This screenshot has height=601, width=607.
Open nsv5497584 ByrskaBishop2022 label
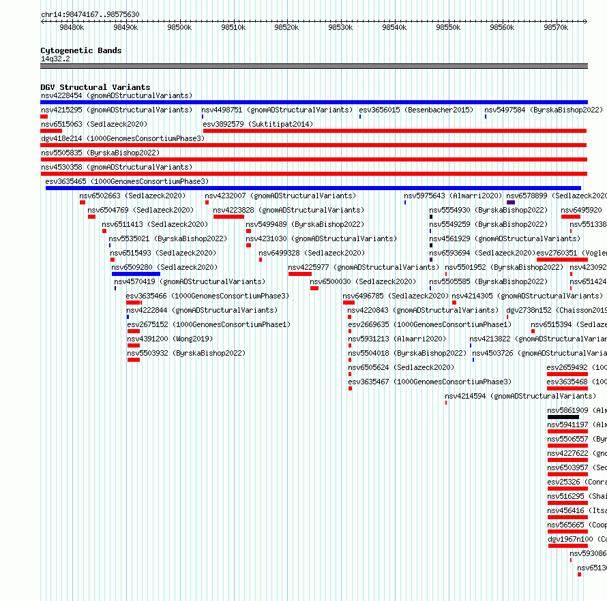click(x=544, y=110)
